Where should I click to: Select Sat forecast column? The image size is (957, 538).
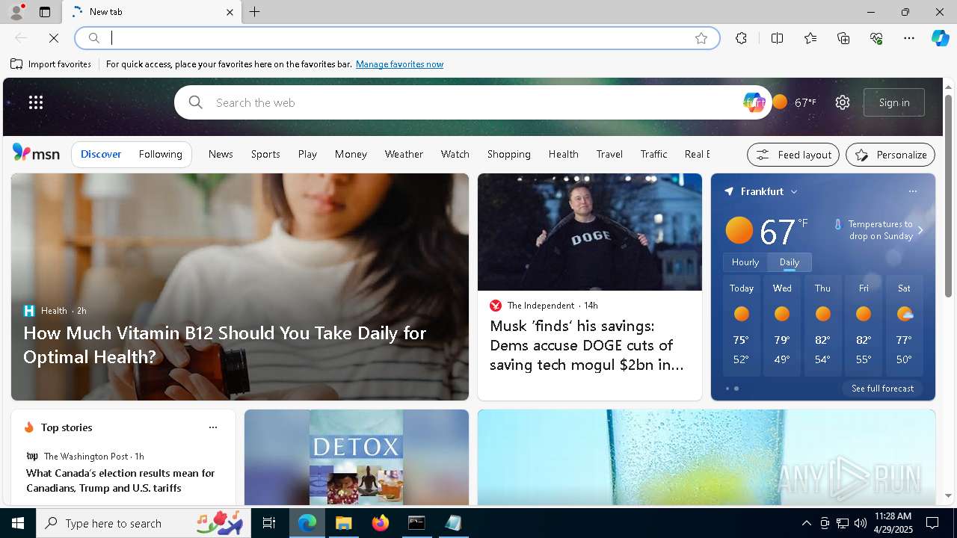click(904, 326)
